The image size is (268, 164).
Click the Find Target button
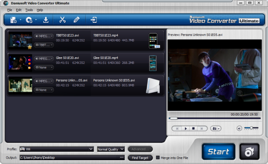point(140,158)
